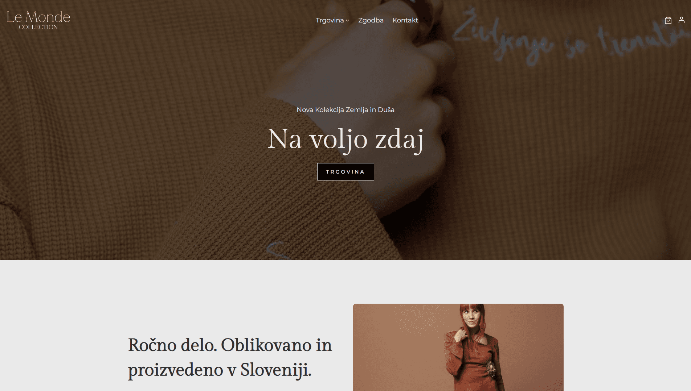Open the user account icon

point(682,20)
